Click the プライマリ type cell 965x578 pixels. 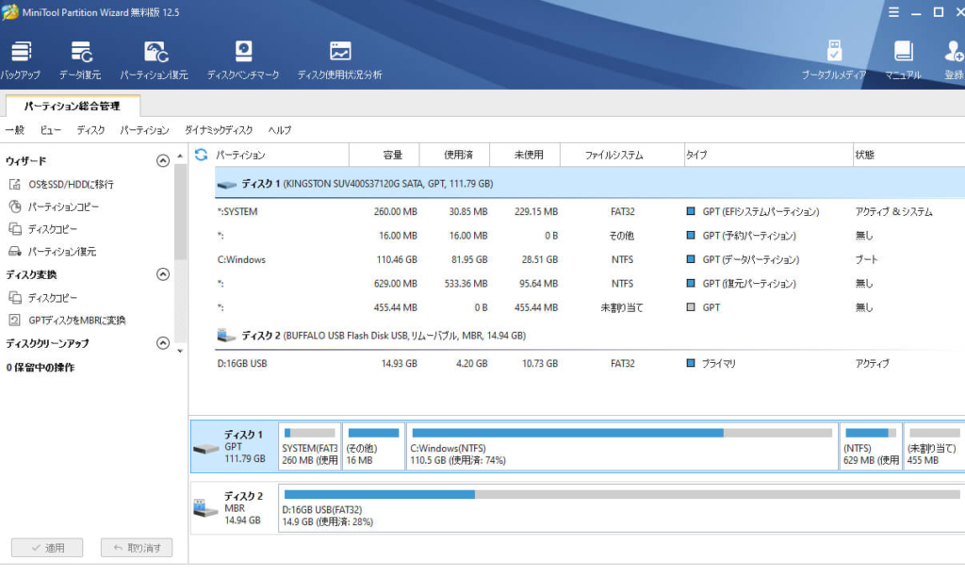tap(719, 364)
